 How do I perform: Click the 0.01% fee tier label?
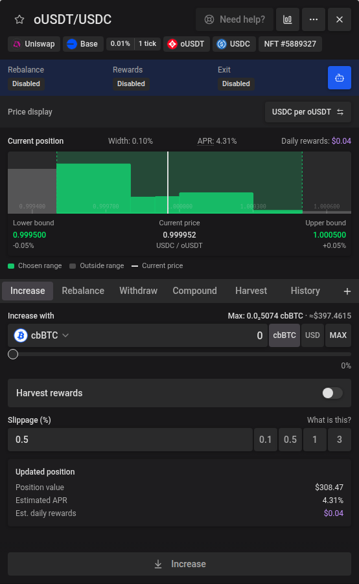coord(120,43)
